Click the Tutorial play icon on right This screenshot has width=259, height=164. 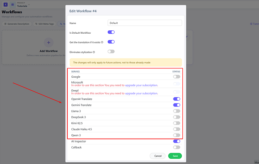click(x=251, y=24)
